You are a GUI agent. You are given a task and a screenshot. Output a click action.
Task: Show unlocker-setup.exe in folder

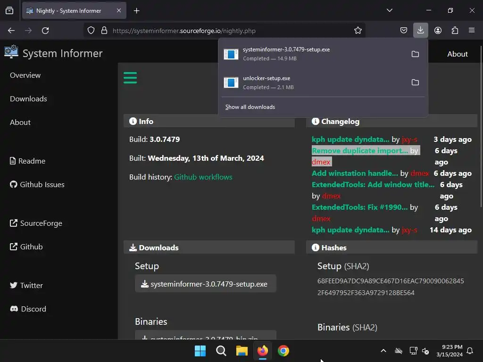[x=415, y=82]
